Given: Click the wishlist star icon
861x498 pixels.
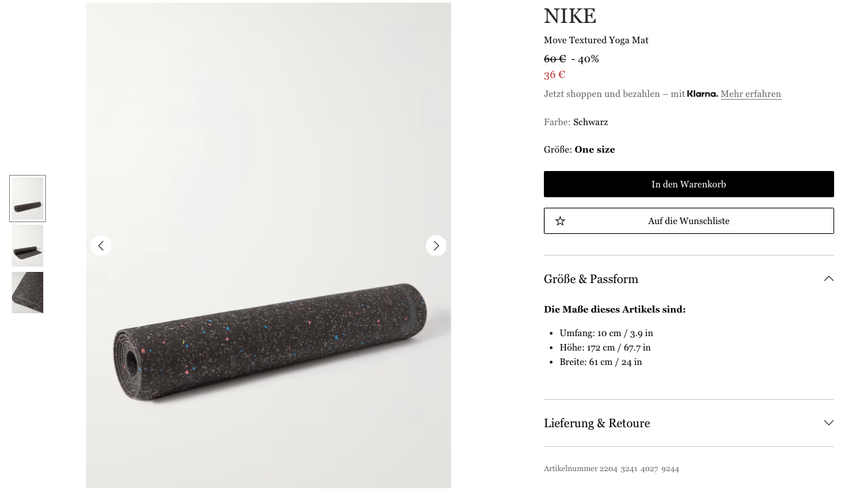Looking at the screenshot, I should click(x=560, y=221).
